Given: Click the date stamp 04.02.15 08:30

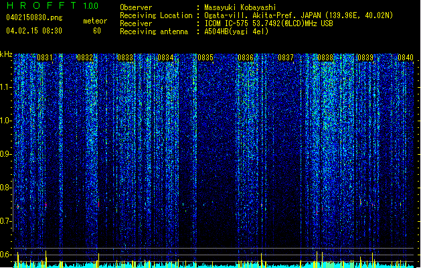Looking at the screenshot, I should coord(34,31).
